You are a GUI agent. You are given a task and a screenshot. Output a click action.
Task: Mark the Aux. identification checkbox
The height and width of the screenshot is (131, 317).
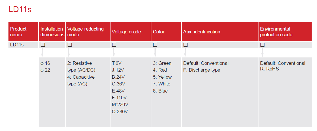click(185, 45)
